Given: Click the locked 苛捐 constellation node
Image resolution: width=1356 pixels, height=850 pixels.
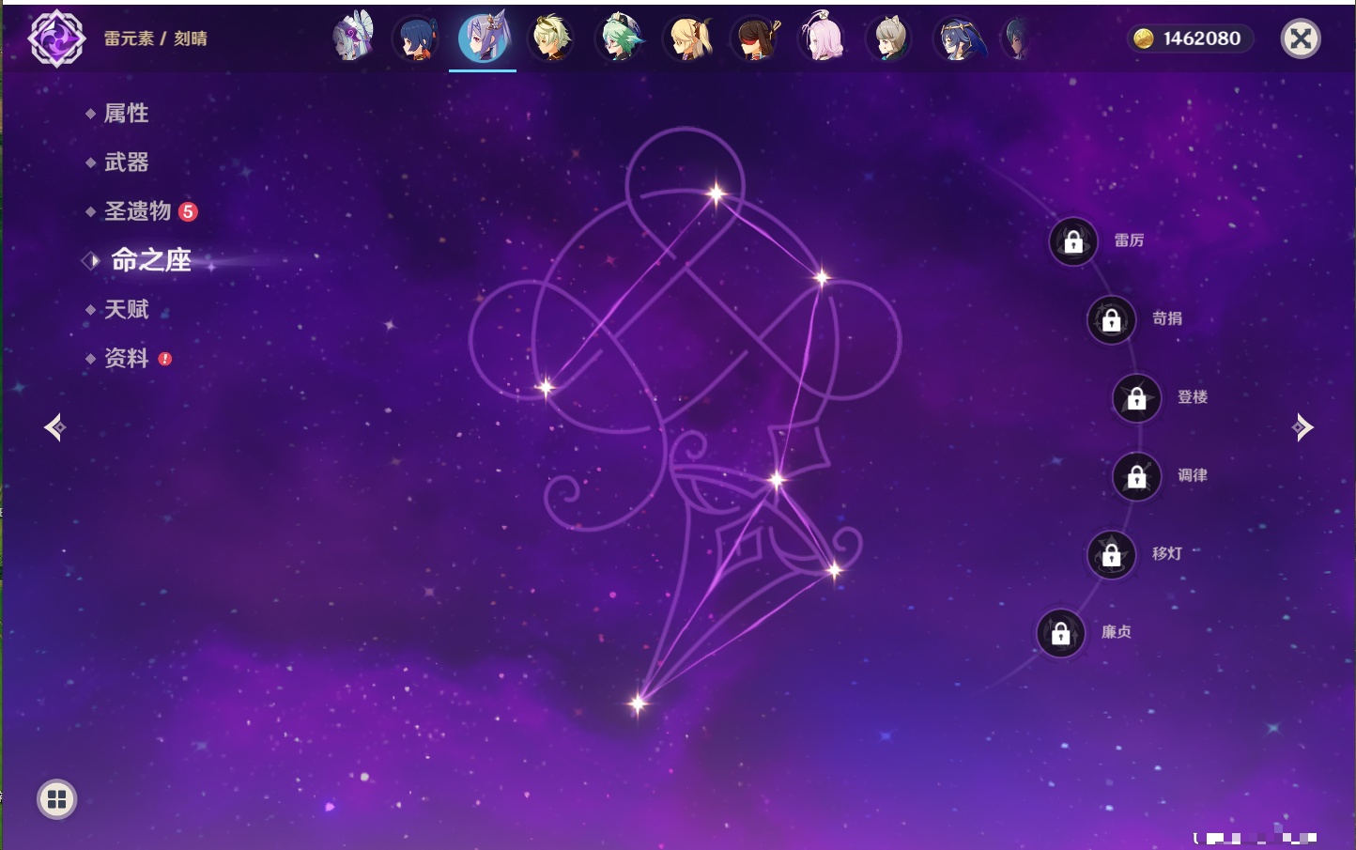Looking at the screenshot, I should pos(1112,319).
